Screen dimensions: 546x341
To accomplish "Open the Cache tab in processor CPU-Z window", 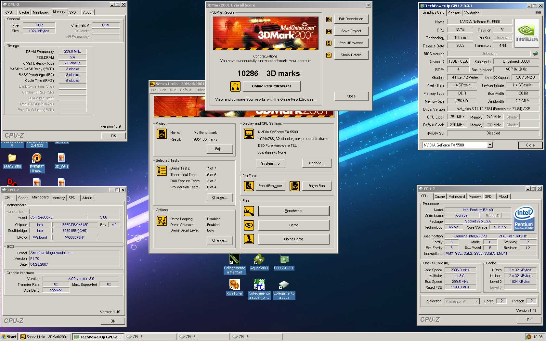I will click(439, 196).
